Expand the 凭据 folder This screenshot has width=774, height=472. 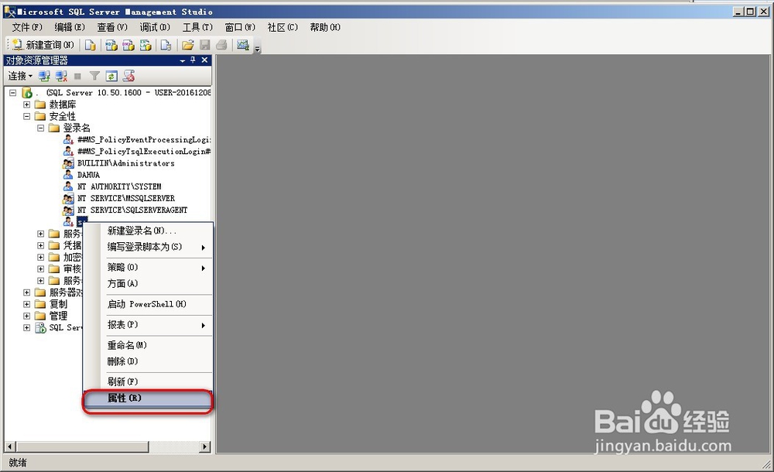[40, 245]
